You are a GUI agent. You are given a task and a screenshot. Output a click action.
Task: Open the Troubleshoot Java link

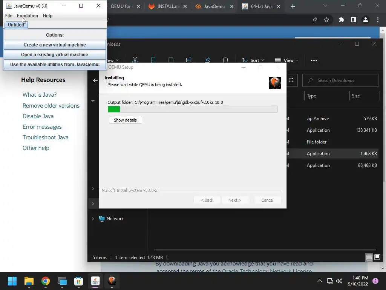point(46,137)
